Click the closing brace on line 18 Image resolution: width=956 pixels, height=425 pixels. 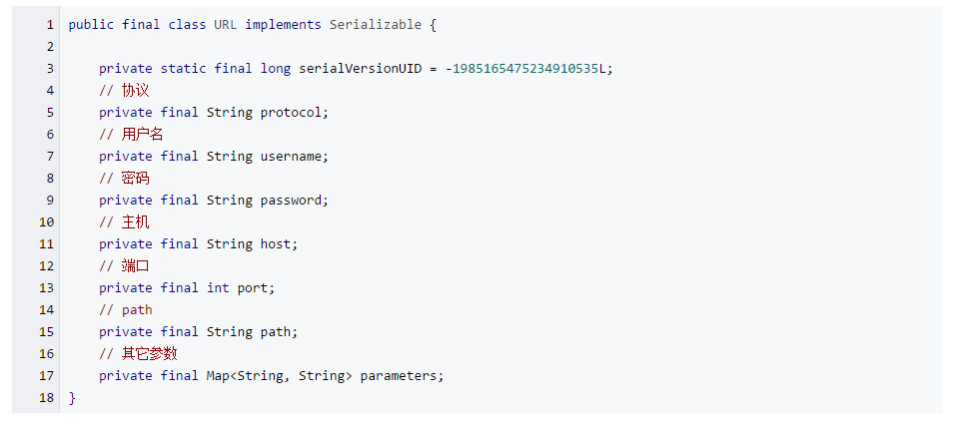tap(73, 398)
